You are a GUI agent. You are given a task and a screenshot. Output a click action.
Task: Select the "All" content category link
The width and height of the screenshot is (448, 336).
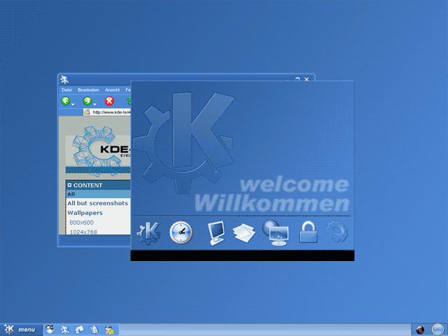[x=71, y=194]
